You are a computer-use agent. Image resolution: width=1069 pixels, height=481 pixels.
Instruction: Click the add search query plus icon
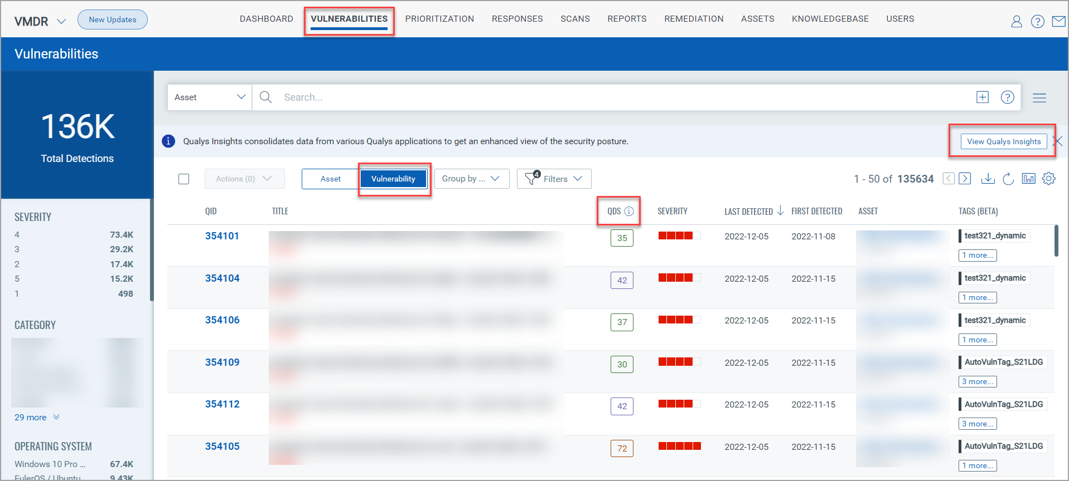click(x=982, y=97)
